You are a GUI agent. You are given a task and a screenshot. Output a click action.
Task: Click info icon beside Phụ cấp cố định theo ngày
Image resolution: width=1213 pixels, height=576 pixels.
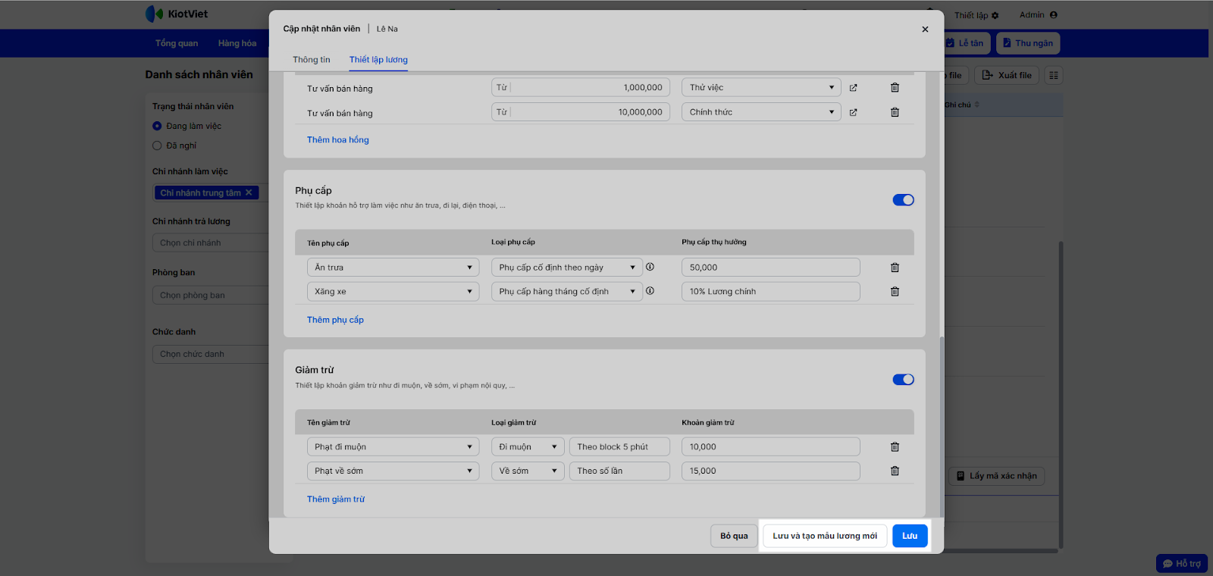click(650, 267)
